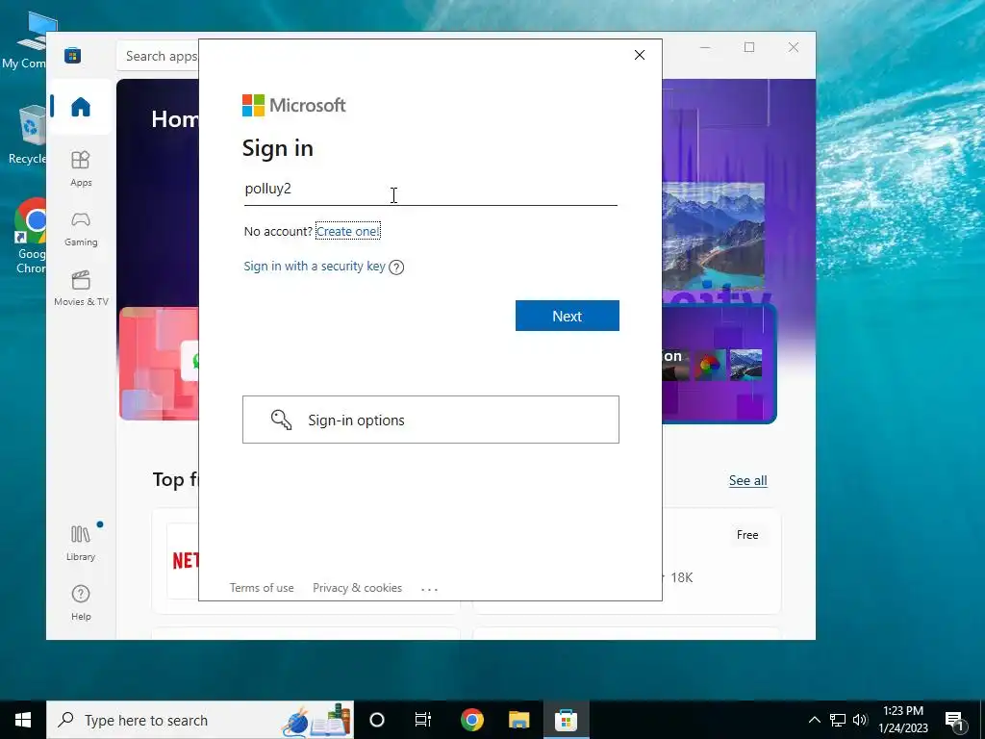Click the search highlights icon in taskbar search
Screen dimensions: 985x739
click(x=316, y=720)
